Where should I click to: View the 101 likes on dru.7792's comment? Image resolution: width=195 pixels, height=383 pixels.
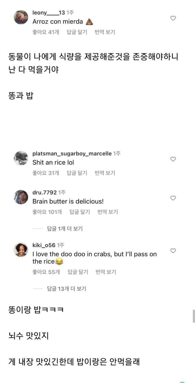click(47, 212)
